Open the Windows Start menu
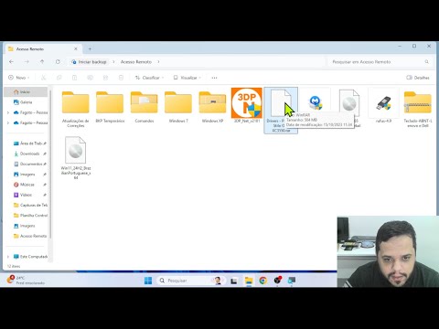This screenshot has height=329, width=439. tap(148, 281)
